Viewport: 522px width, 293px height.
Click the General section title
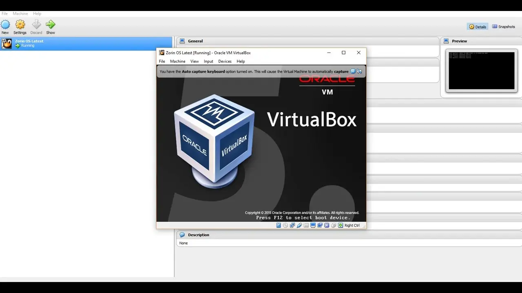[x=195, y=41]
